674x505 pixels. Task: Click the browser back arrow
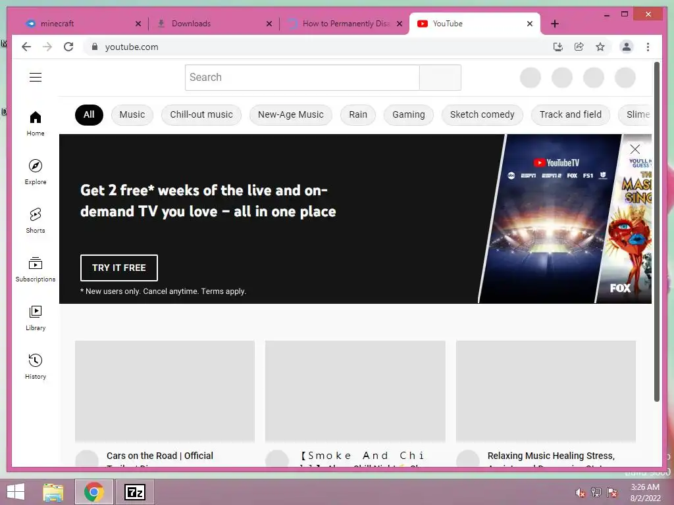pyautogui.click(x=26, y=47)
